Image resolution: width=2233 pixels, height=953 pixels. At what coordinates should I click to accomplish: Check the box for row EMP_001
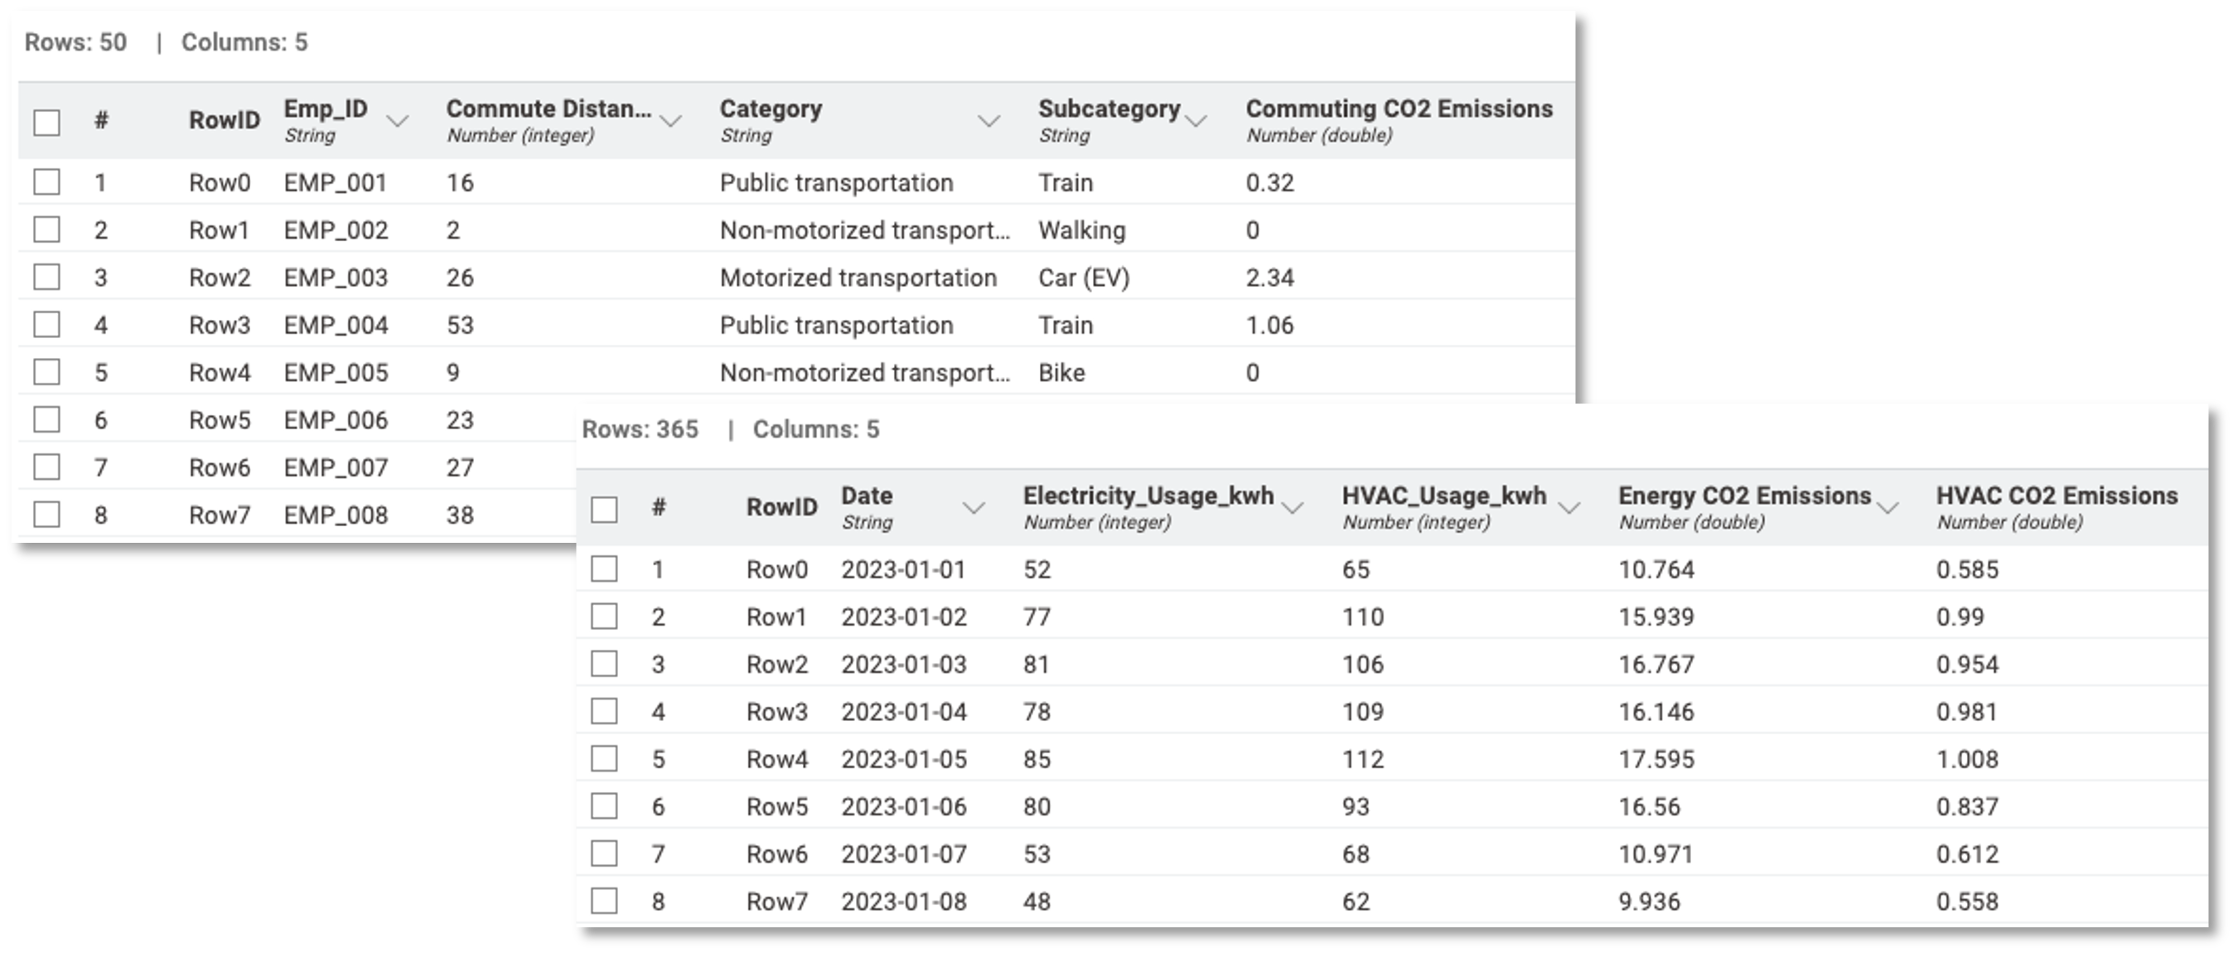[46, 182]
